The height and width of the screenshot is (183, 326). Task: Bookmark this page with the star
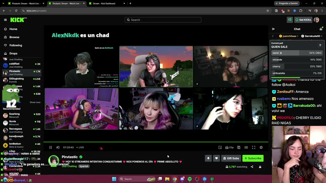point(268,11)
